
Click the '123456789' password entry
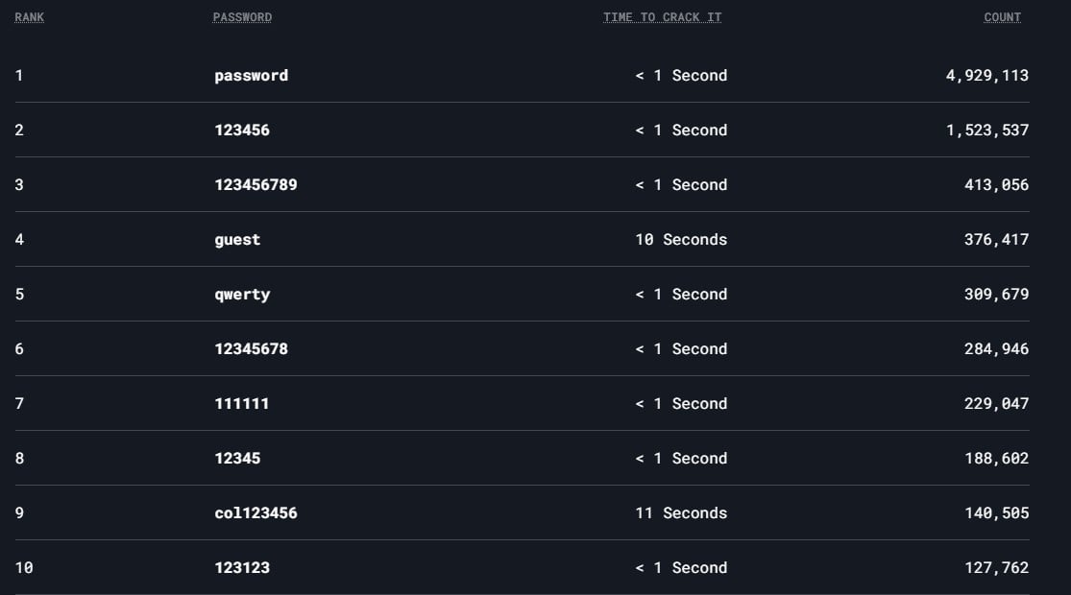pyautogui.click(x=256, y=185)
